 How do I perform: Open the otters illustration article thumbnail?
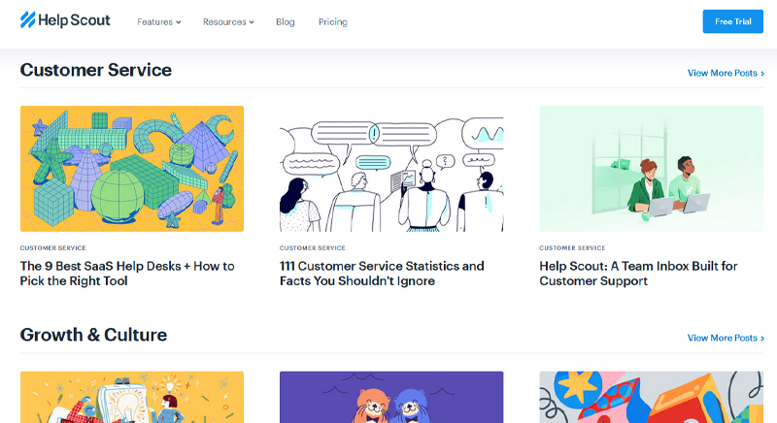(x=391, y=397)
